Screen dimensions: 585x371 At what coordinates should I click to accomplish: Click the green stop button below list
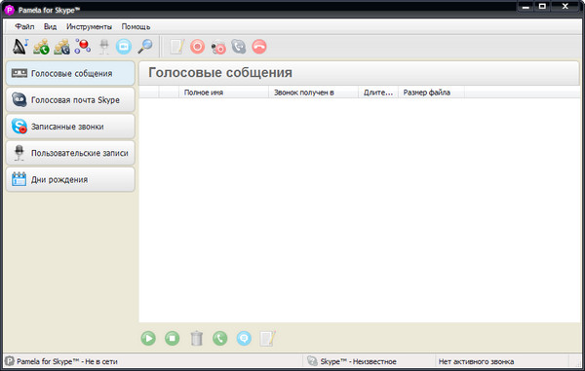[172, 338]
